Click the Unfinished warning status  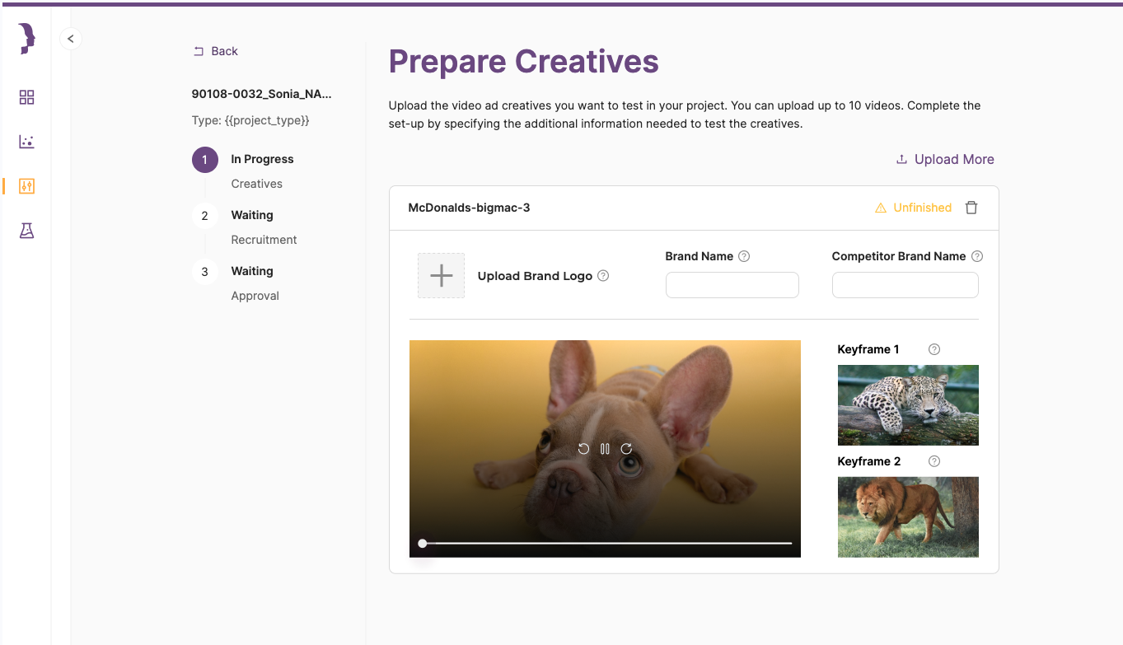[x=913, y=208]
